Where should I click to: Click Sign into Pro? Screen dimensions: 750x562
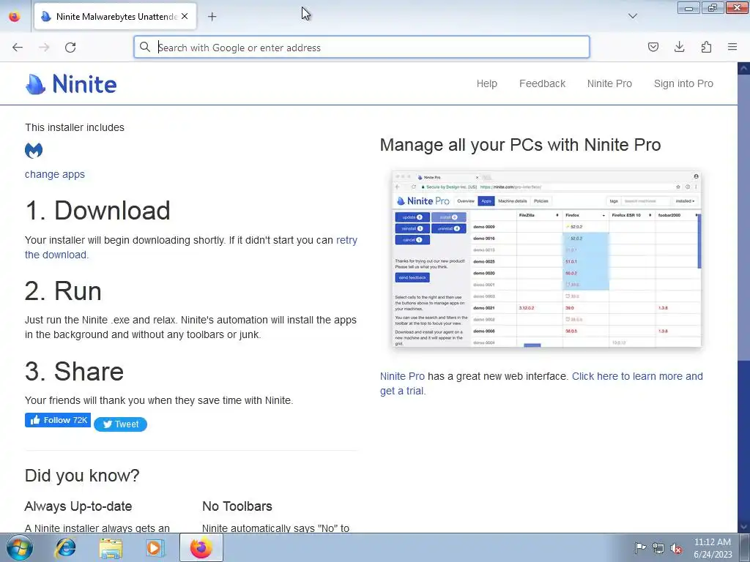coord(683,83)
